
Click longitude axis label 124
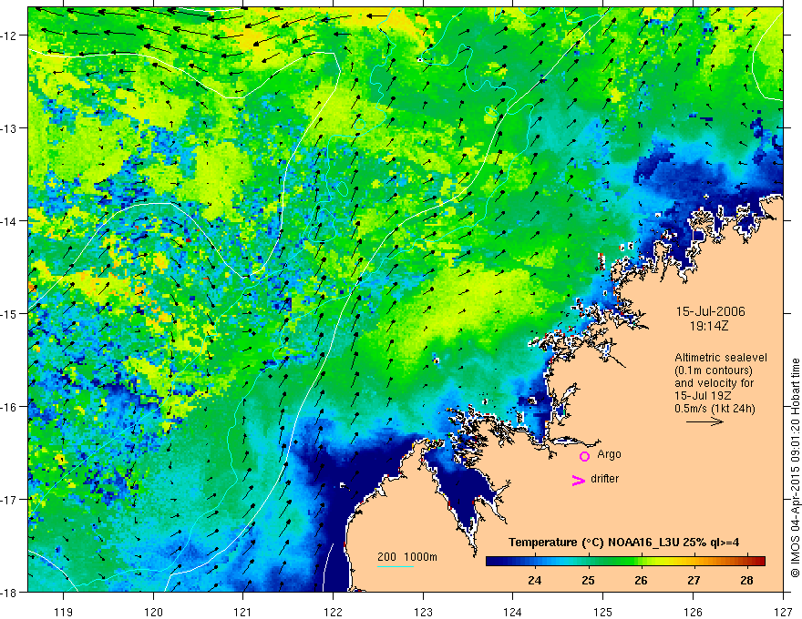click(513, 612)
